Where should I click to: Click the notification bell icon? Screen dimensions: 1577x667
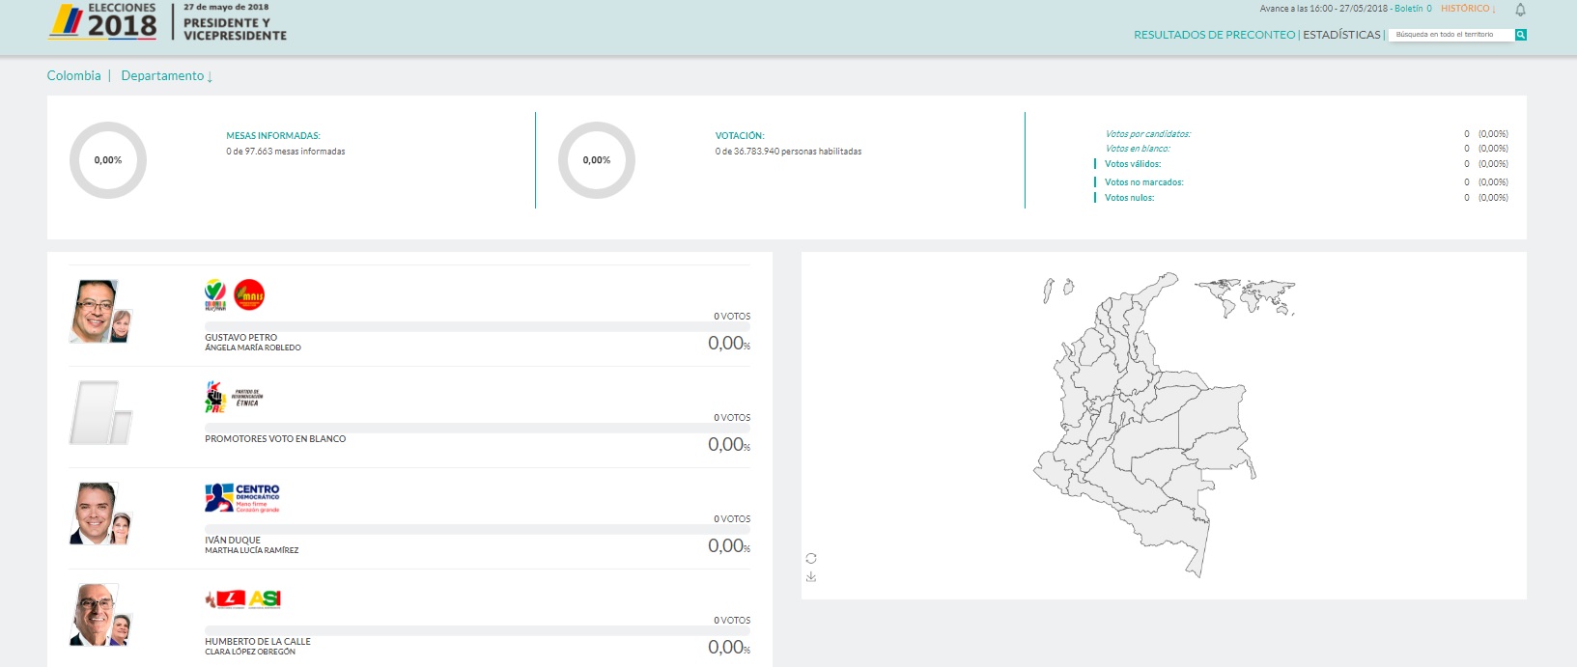click(1520, 10)
